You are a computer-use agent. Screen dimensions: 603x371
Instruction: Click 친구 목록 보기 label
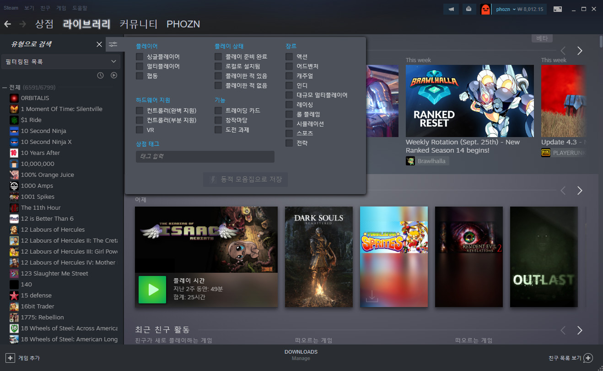(565, 358)
